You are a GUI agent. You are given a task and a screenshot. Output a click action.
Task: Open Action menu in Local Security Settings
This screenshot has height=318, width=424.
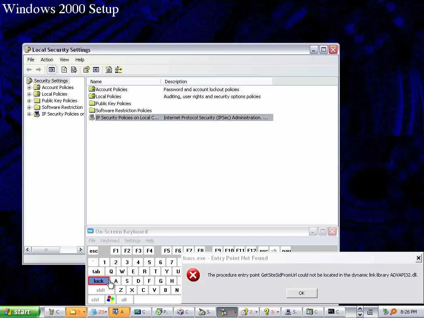[x=47, y=60]
